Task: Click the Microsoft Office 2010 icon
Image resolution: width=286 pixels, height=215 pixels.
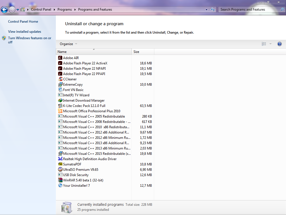Action: (60, 111)
